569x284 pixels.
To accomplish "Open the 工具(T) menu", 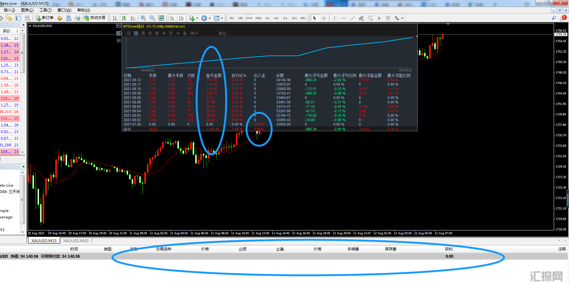I will pos(45,10).
